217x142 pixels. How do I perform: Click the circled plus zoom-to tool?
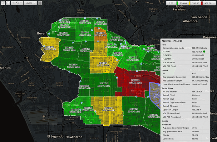tap(8, 3)
